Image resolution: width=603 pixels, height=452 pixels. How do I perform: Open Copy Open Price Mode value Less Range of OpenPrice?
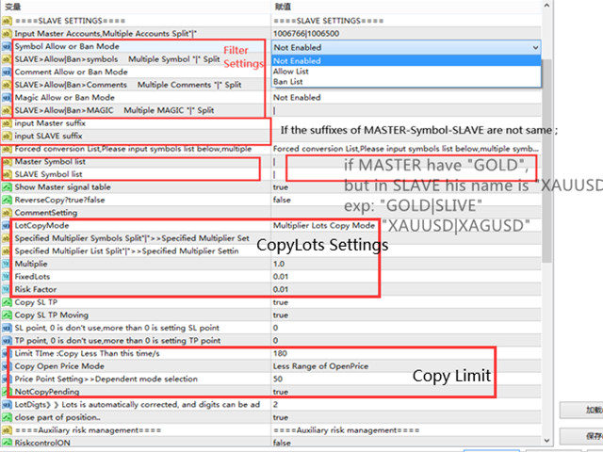pyautogui.click(x=320, y=366)
